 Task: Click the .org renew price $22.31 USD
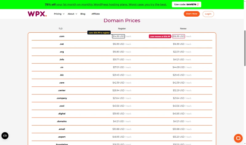tap(179, 52)
